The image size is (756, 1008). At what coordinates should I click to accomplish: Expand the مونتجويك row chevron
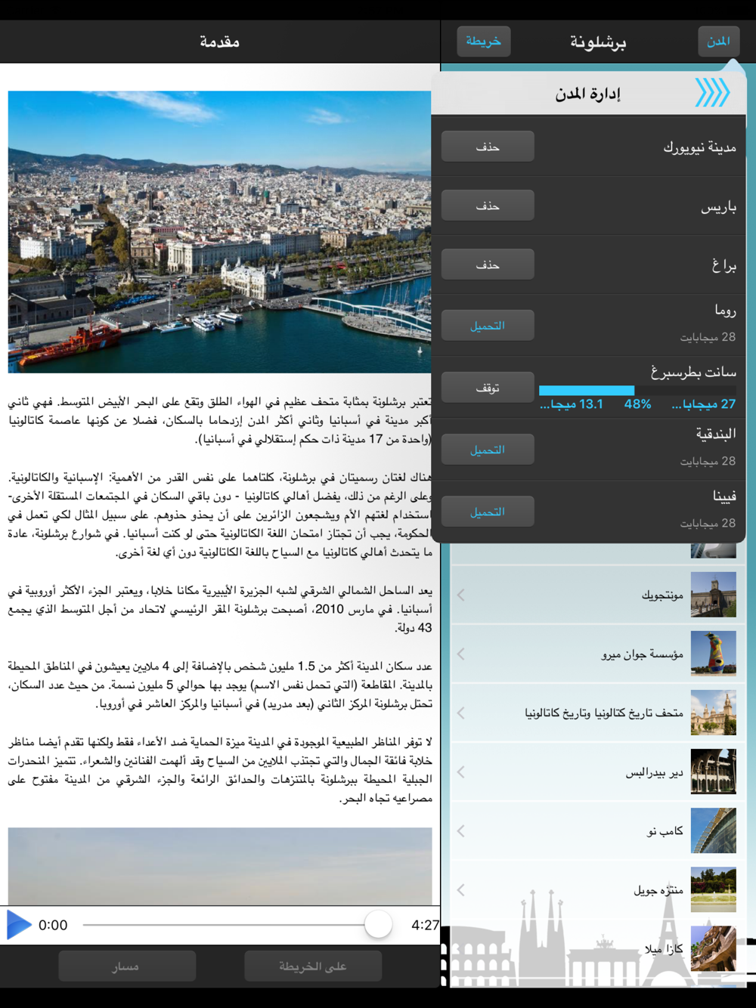point(461,595)
